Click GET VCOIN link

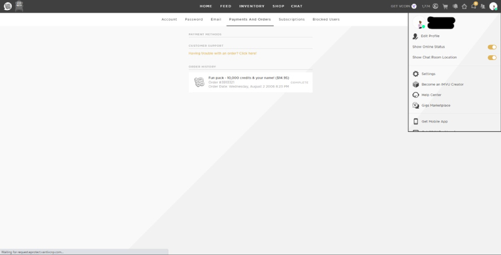point(400,6)
